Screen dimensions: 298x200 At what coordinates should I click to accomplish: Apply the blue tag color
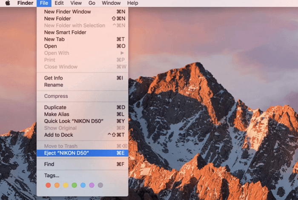pos(83,185)
